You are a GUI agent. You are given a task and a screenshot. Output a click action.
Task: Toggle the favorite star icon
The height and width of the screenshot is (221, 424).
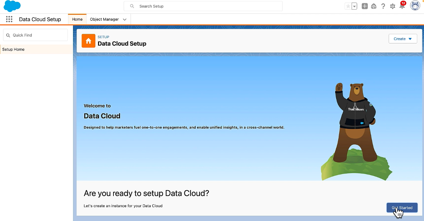point(348,6)
